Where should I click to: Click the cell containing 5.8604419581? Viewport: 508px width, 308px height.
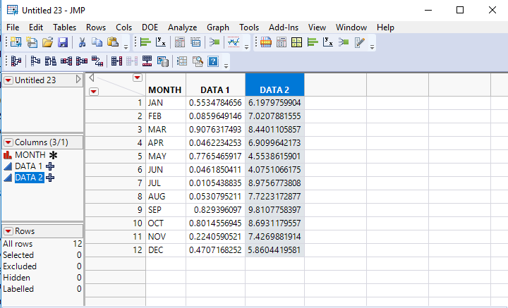click(x=274, y=250)
